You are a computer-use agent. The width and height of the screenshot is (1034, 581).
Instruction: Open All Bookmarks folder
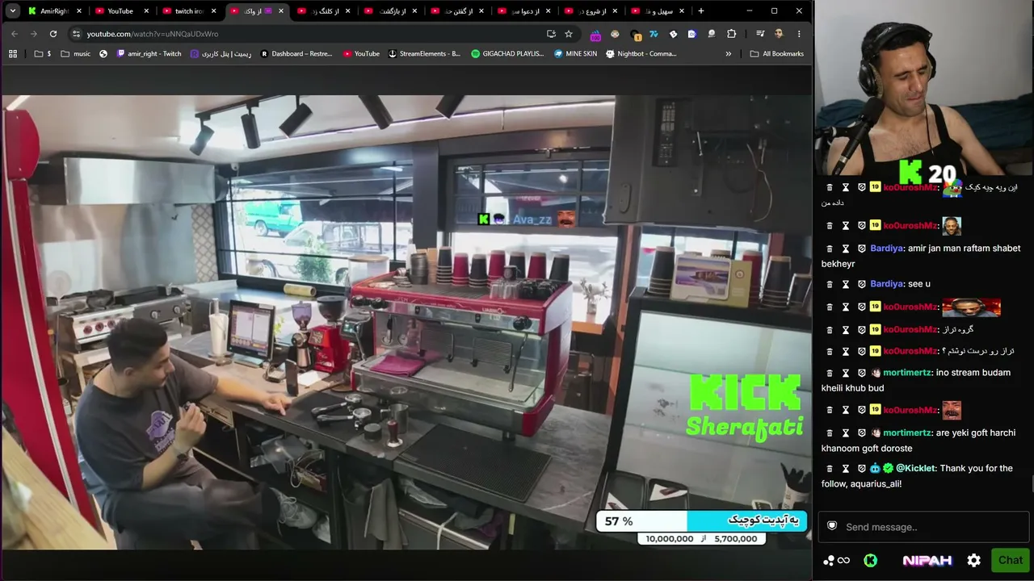click(x=777, y=54)
